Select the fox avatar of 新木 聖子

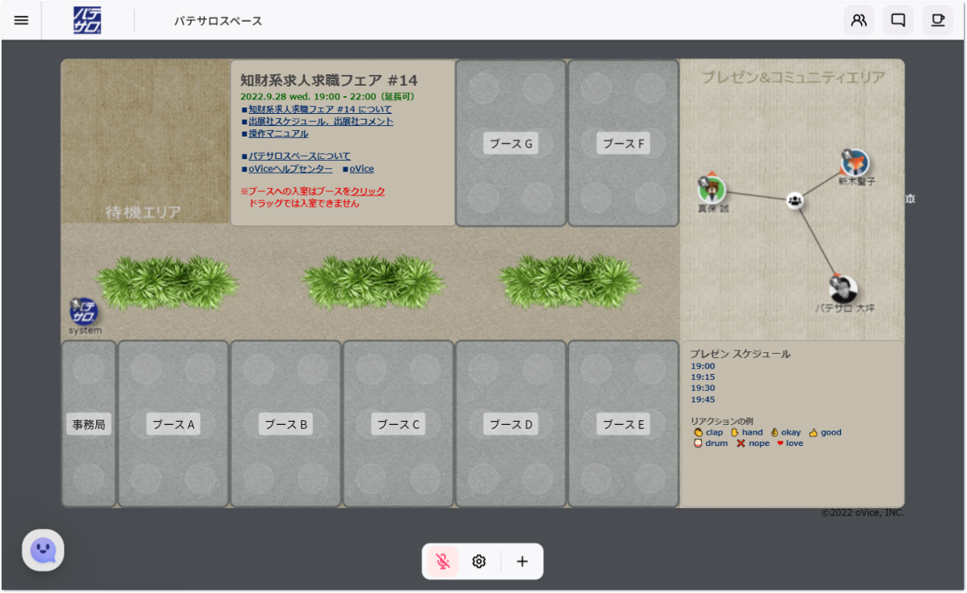(855, 164)
